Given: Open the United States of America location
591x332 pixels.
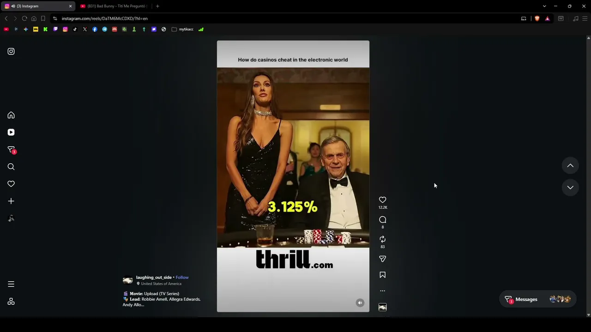Looking at the screenshot, I should click(161, 284).
